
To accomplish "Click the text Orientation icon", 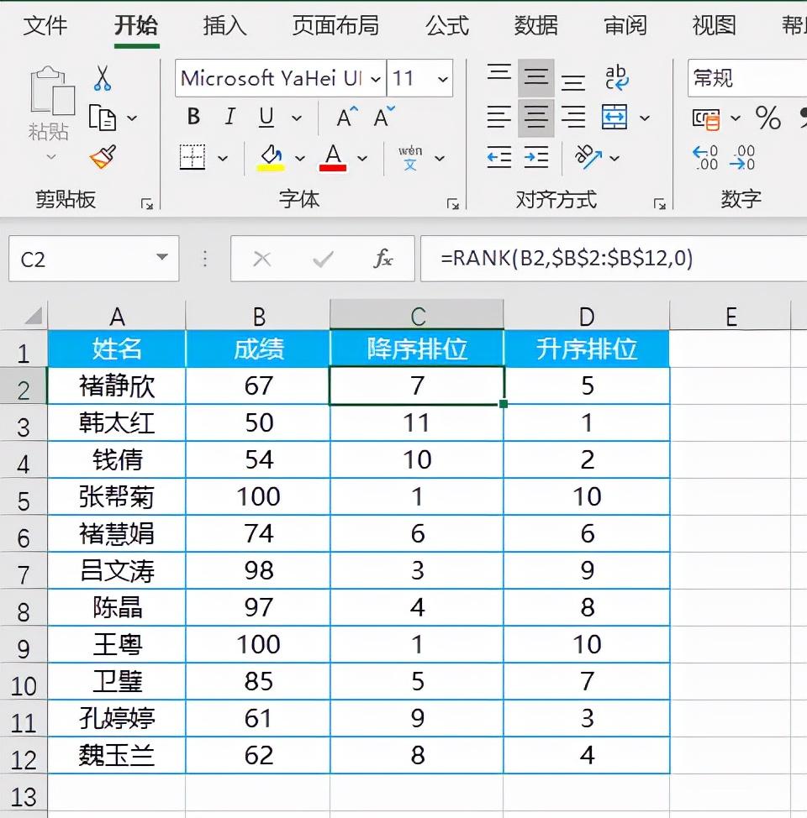I will (x=587, y=156).
